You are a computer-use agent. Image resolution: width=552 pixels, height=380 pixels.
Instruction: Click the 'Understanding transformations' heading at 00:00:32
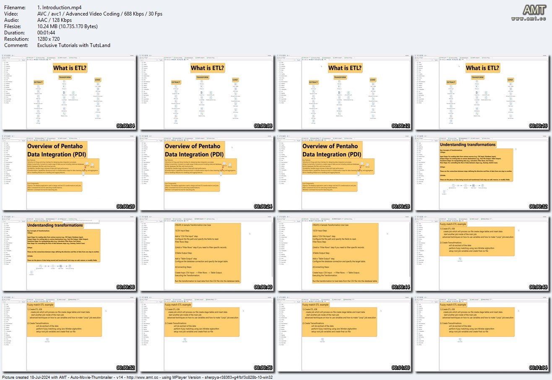tap(467, 144)
